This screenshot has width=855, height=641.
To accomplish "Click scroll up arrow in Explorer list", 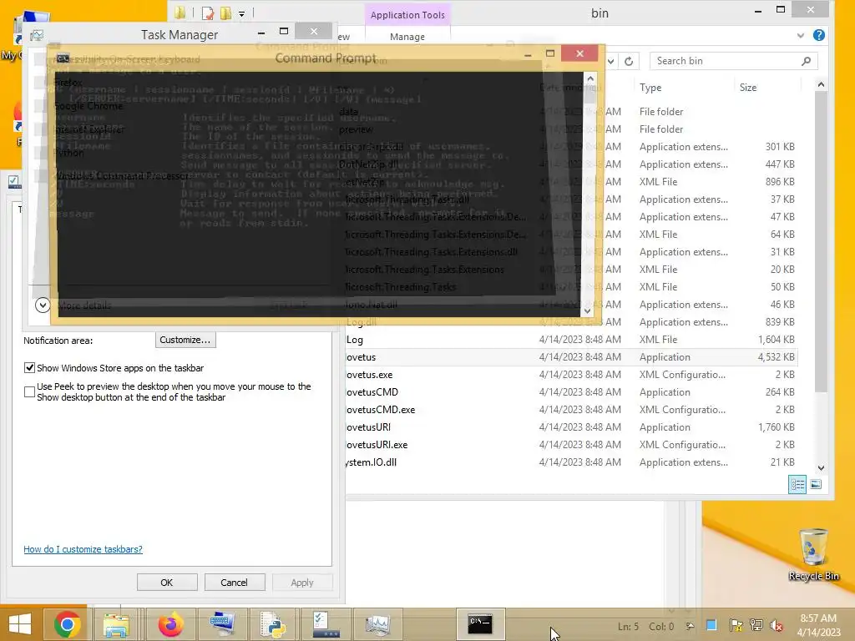I will 821,84.
